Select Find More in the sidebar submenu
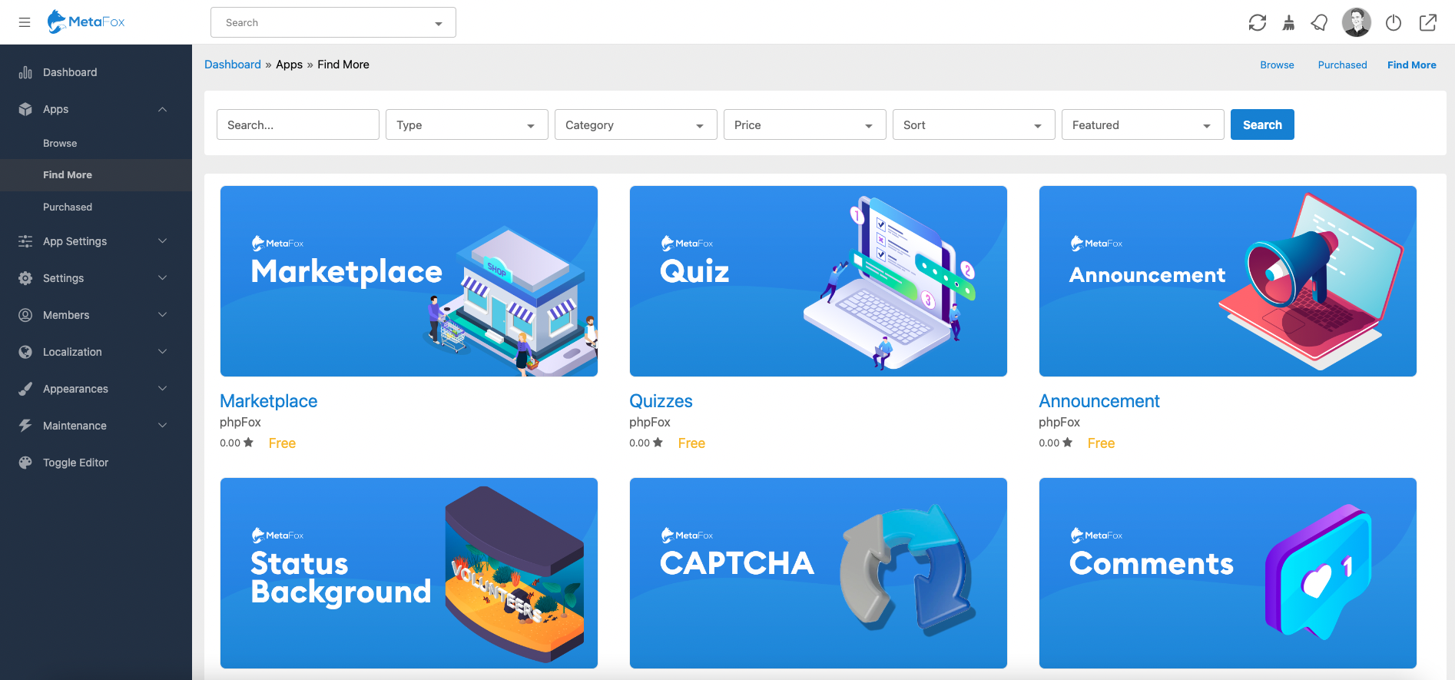 click(96, 175)
